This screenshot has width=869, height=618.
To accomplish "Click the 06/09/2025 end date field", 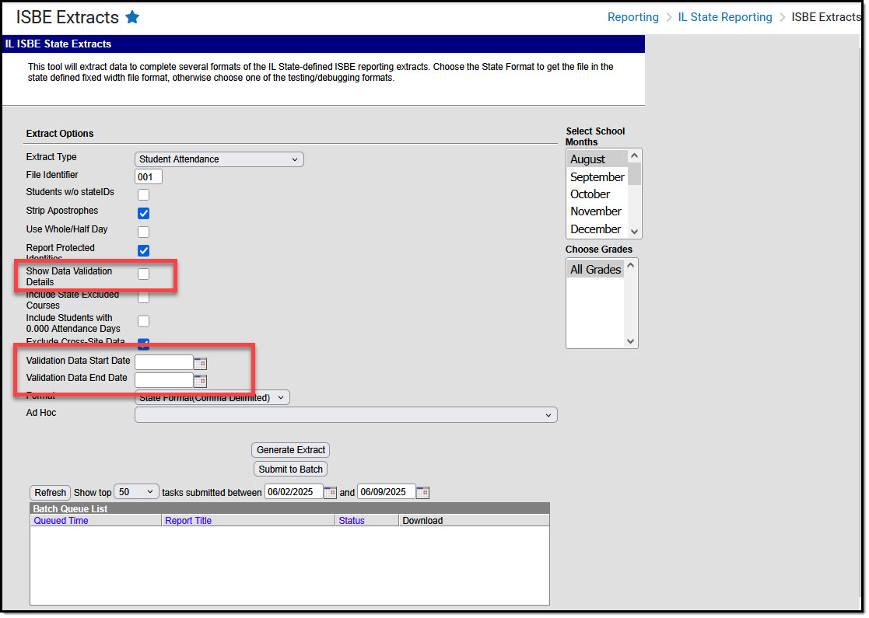I will (x=387, y=492).
